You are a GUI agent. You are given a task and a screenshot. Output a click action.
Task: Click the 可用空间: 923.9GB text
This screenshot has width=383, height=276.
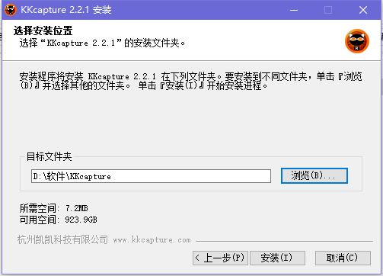tap(59, 220)
